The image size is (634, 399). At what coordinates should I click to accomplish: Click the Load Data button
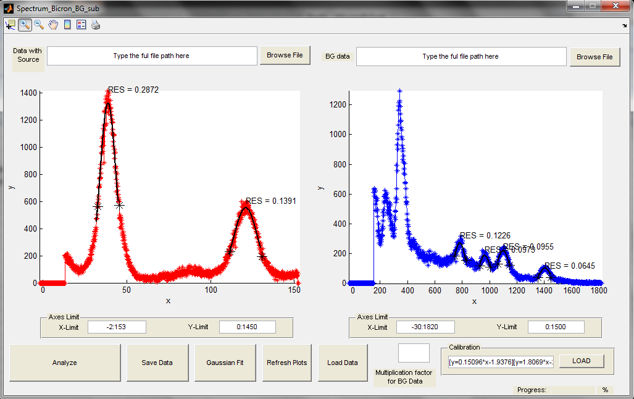tap(343, 363)
